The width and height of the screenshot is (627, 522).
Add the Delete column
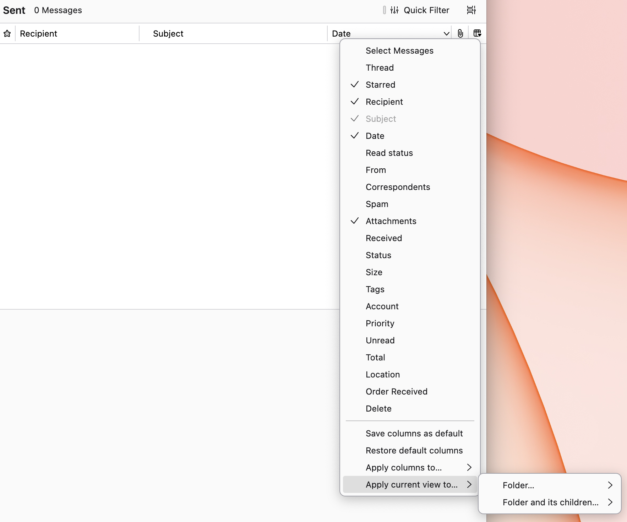click(410, 408)
